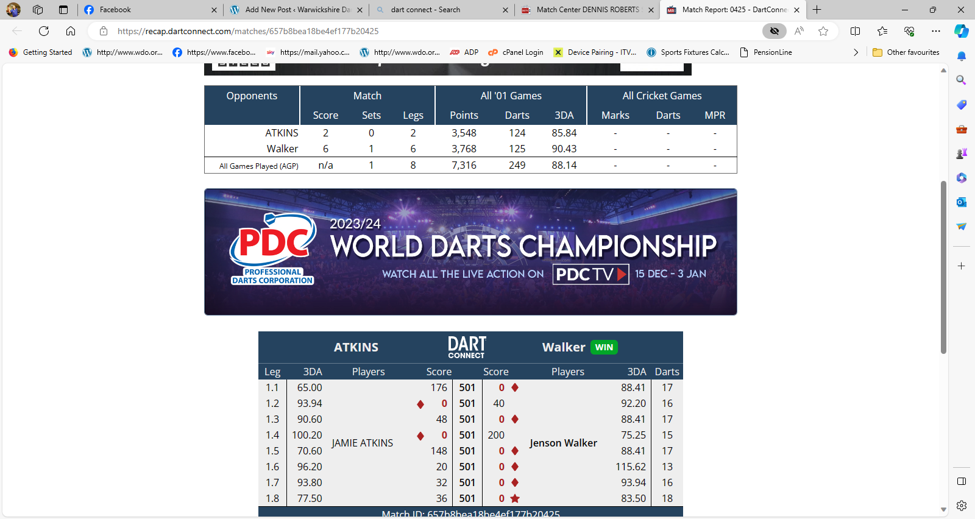Open the cPanel Login bookmark
975x519 pixels.
(x=516, y=52)
